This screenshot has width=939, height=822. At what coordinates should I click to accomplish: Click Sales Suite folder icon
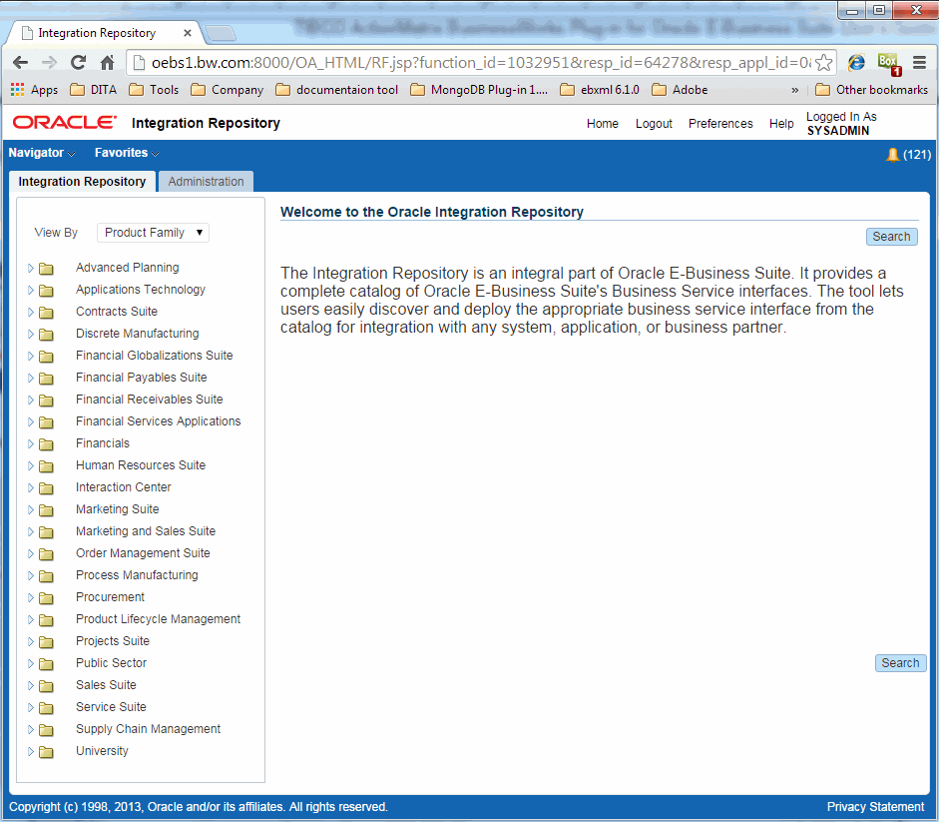46,686
